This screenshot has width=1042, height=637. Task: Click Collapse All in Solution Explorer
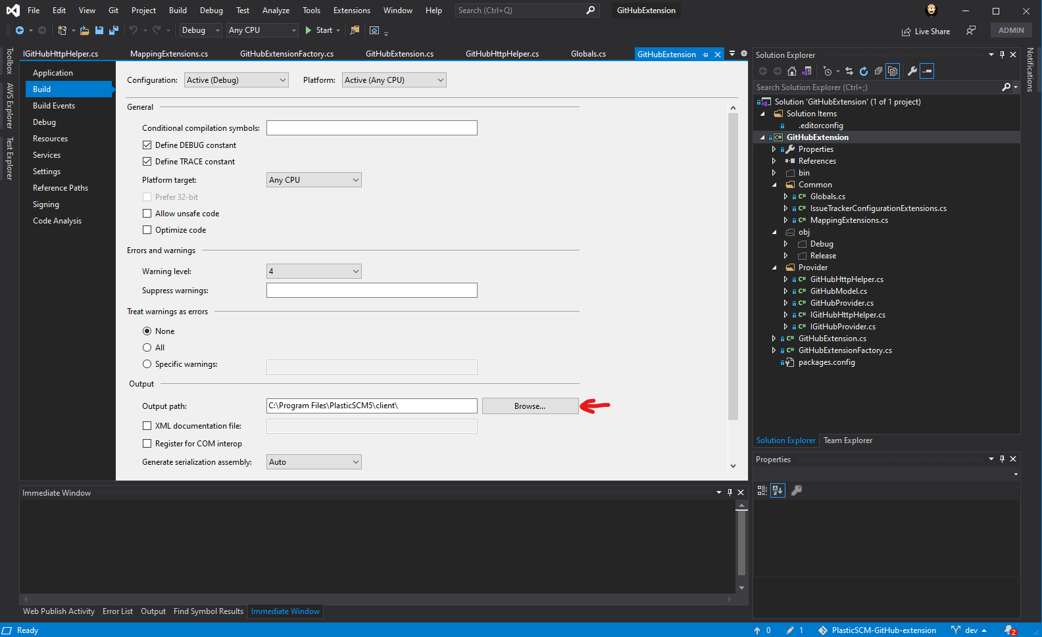pyautogui.click(x=878, y=71)
